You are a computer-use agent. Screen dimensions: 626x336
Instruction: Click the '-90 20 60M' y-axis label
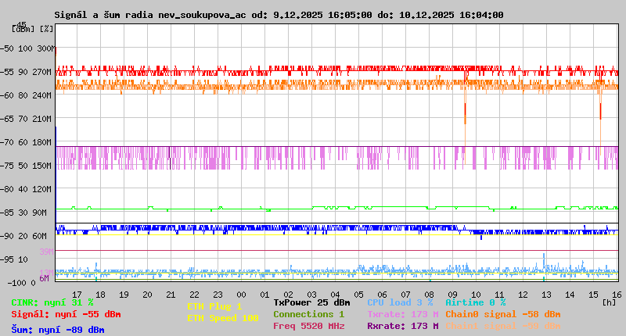pos(23,236)
